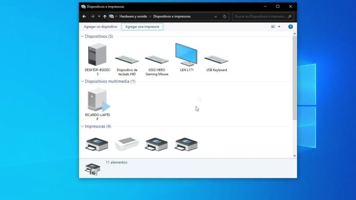Select the USB Keyboard device icon

click(216, 60)
